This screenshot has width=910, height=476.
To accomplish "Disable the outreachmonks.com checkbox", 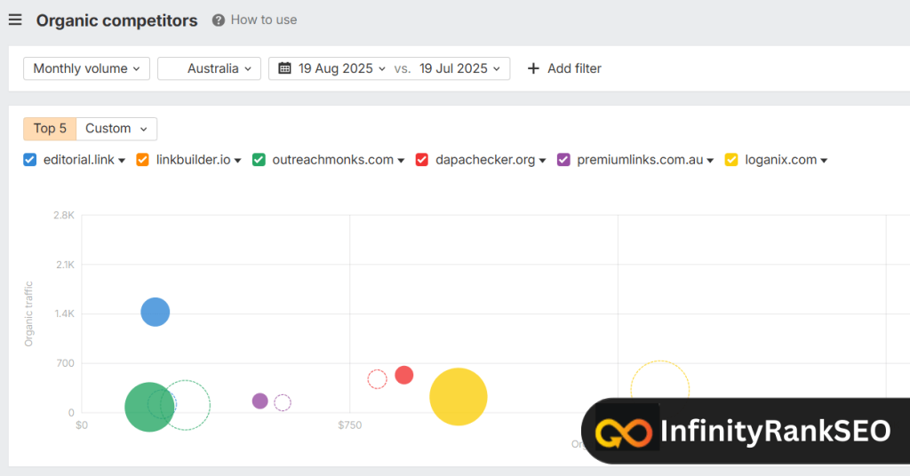I will pos(259,160).
